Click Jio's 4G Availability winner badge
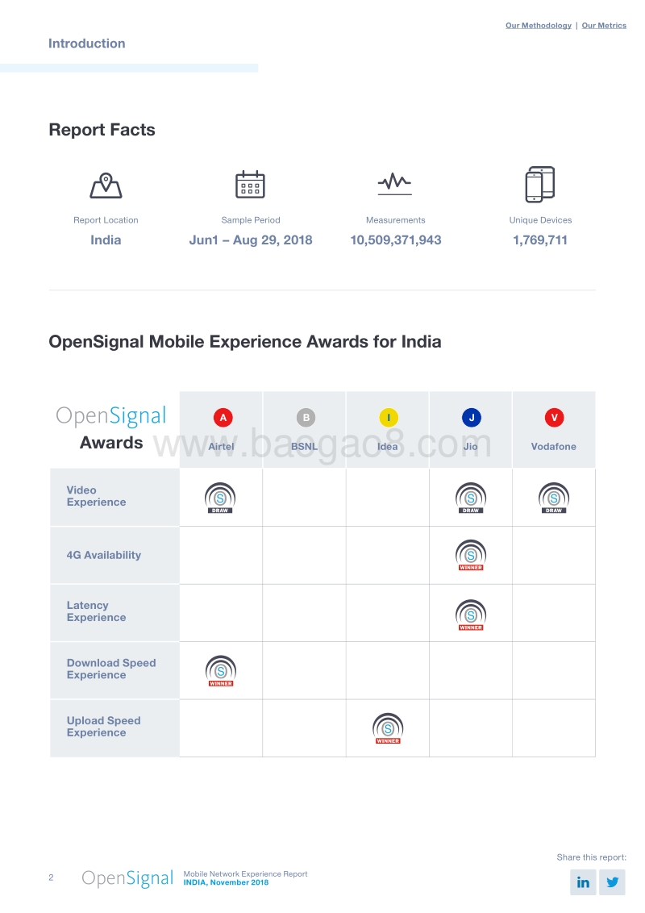 tap(471, 555)
